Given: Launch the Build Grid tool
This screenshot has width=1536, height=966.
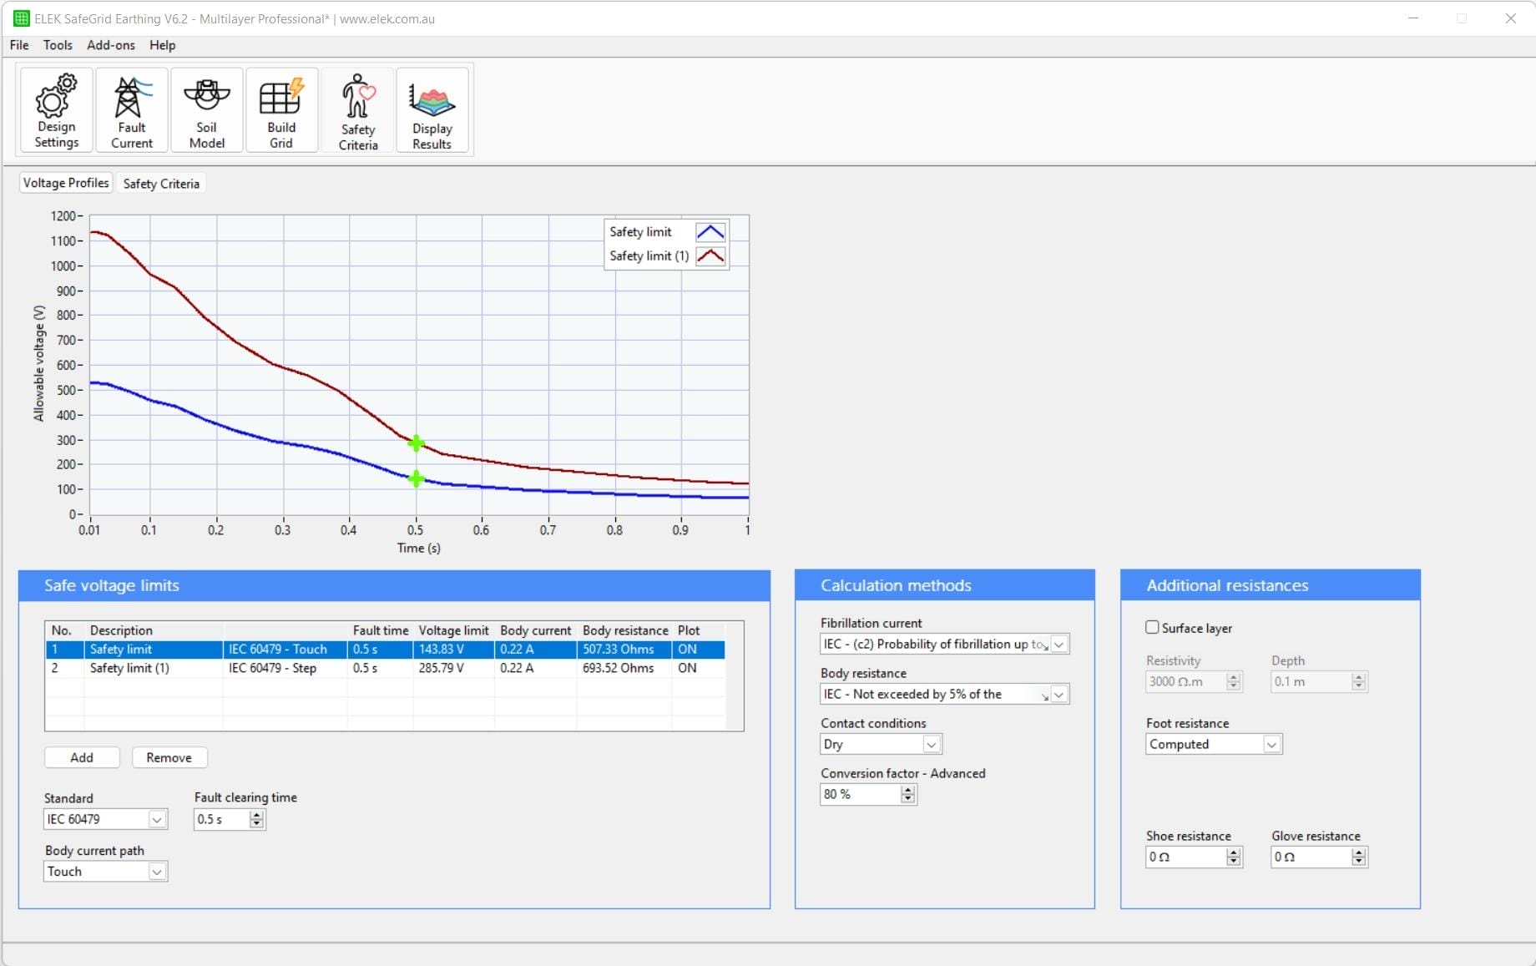Looking at the screenshot, I should pyautogui.click(x=281, y=110).
